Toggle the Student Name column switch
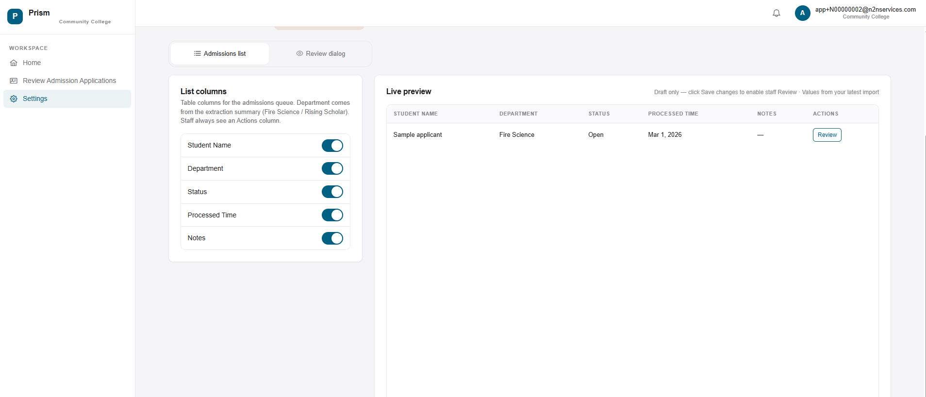926x397 pixels. (332, 146)
